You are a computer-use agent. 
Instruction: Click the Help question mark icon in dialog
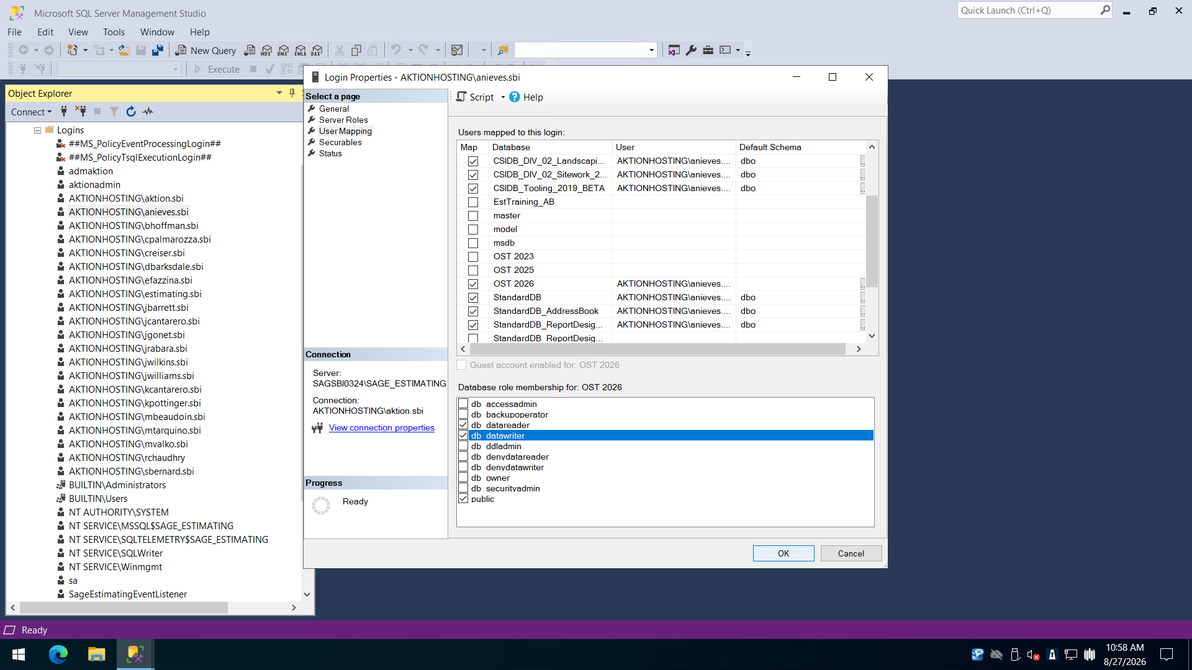pos(515,97)
